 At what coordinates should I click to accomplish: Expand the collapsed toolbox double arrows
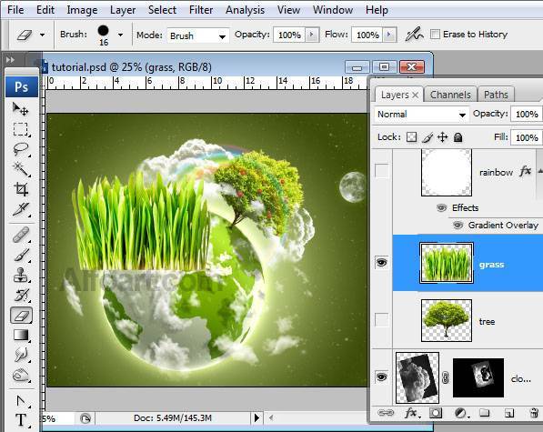click(x=10, y=60)
